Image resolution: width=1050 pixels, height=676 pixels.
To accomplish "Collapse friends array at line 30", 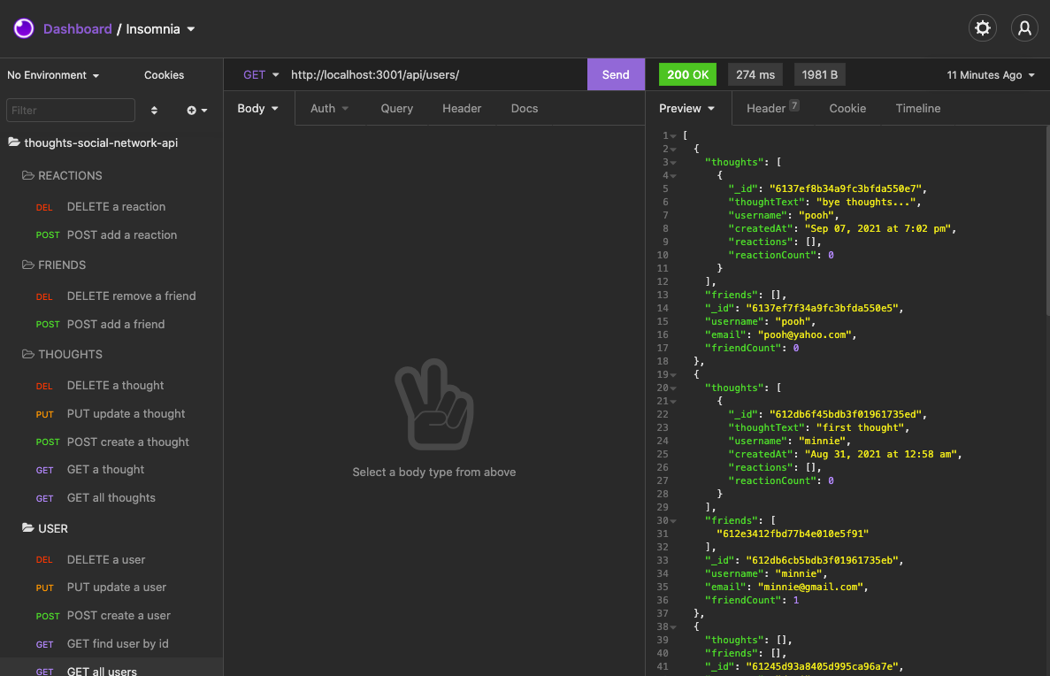I will pos(673,521).
